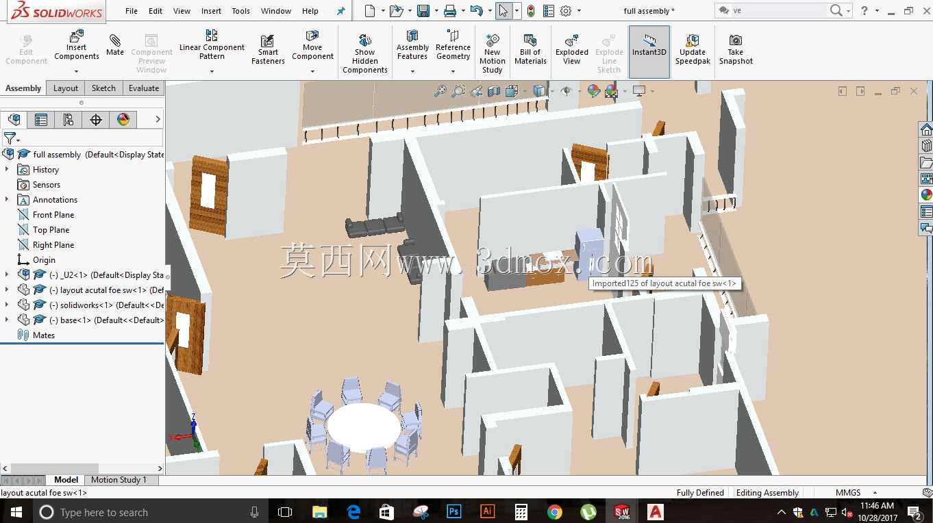Image resolution: width=933 pixels, height=523 pixels.
Task: Click the MMGS units status entry
Action: pyautogui.click(x=848, y=493)
